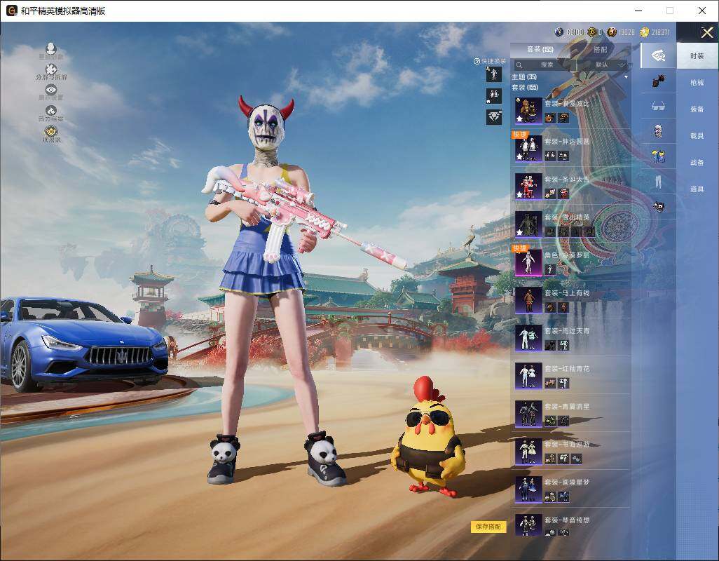Select the panda shoes category icon
Image resolution: width=719 pixels, height=561 pixels.
658,207
